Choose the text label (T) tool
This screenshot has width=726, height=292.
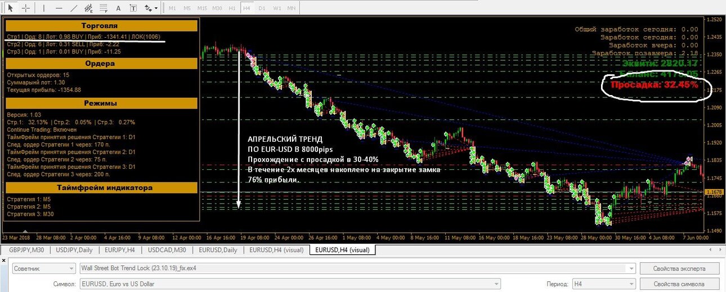pos(132,8)
